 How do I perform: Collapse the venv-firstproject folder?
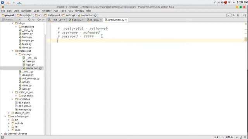[5, 117]
